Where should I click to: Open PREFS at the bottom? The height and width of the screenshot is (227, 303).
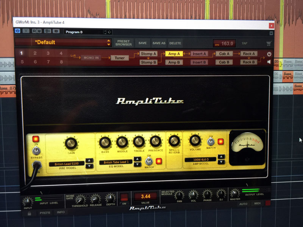click(x=45, y=213)
